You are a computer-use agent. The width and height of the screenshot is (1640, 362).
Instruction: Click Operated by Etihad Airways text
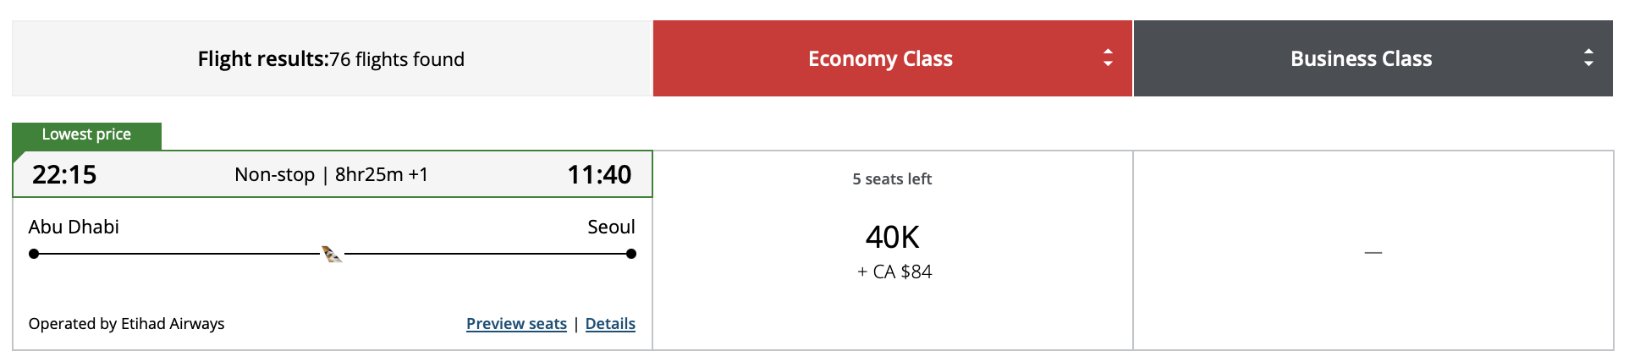click(x=127, y=324)
